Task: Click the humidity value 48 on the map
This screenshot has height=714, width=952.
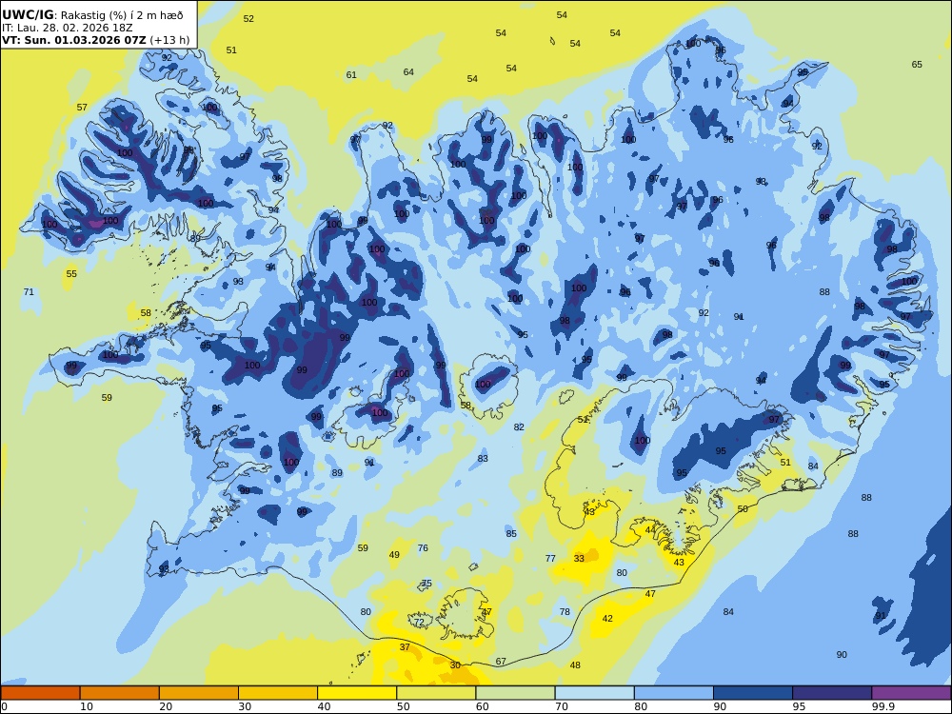Action: point(576,665)
